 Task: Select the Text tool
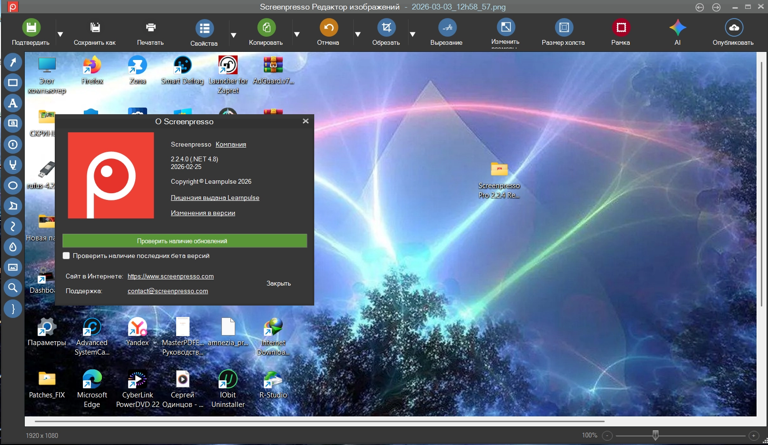point(13,103)
